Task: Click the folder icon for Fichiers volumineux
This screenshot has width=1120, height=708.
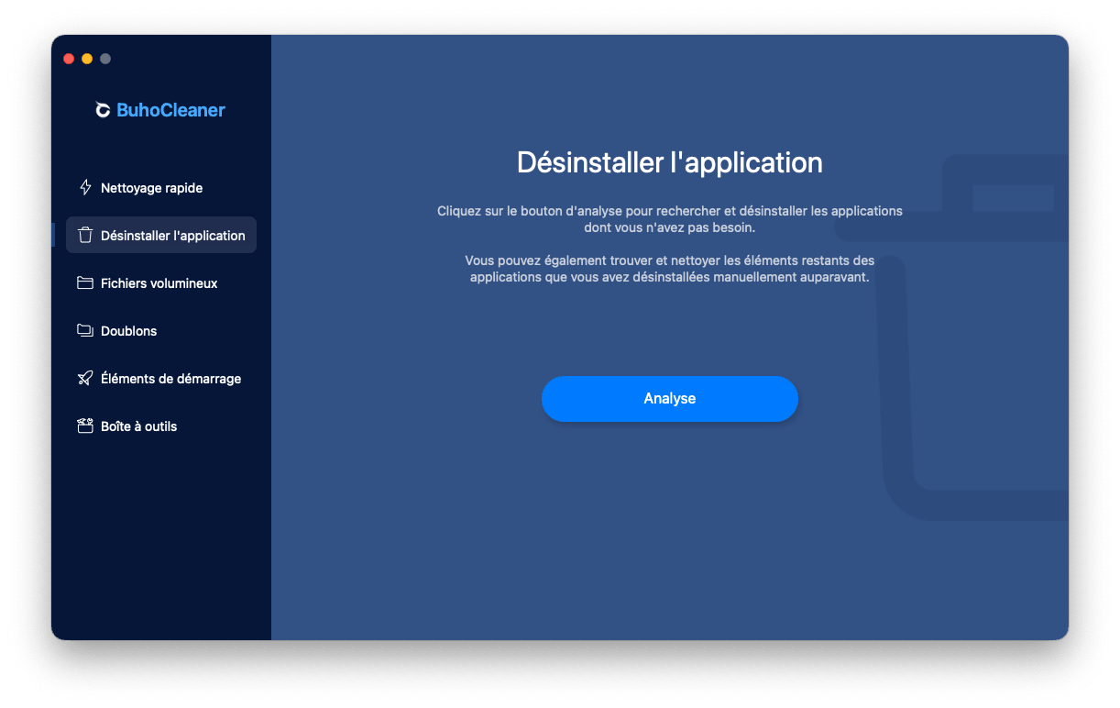Action: click(x=85, y=283)
